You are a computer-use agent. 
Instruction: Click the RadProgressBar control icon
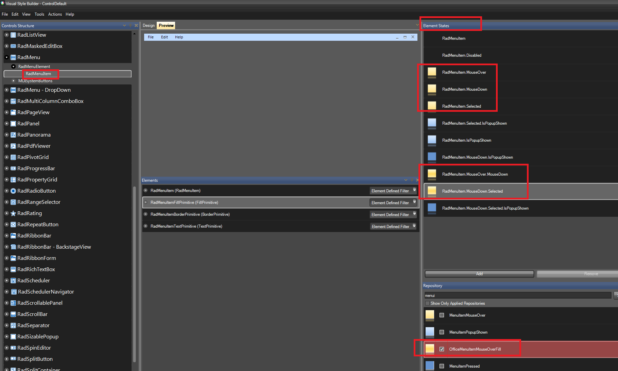(x=13, y=169)
